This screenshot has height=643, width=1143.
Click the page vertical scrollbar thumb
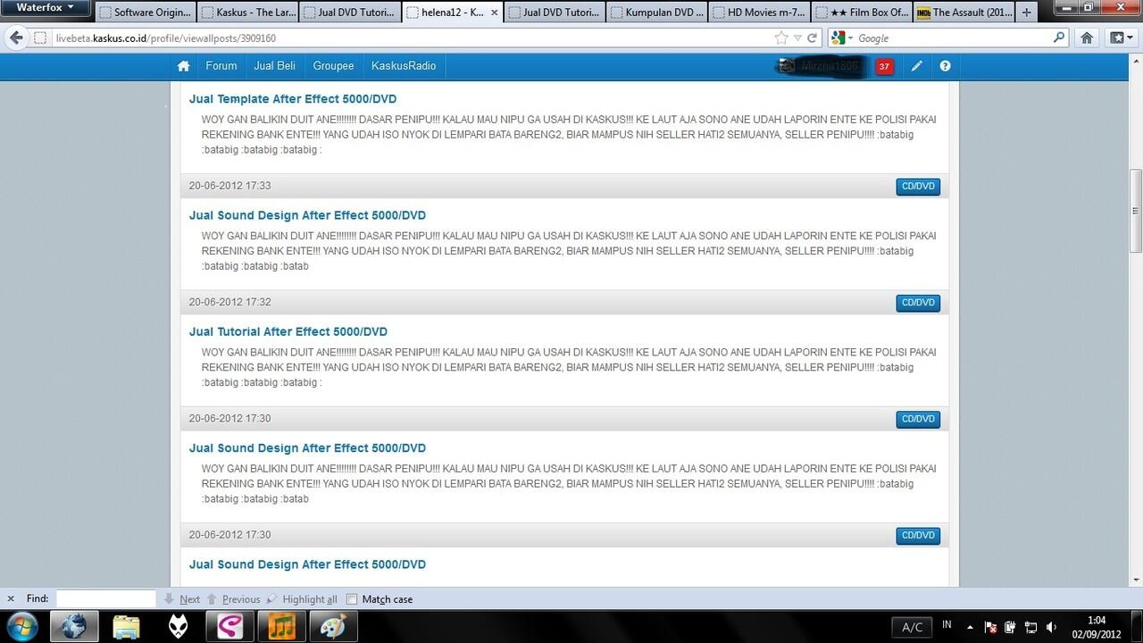(1136, 211)
